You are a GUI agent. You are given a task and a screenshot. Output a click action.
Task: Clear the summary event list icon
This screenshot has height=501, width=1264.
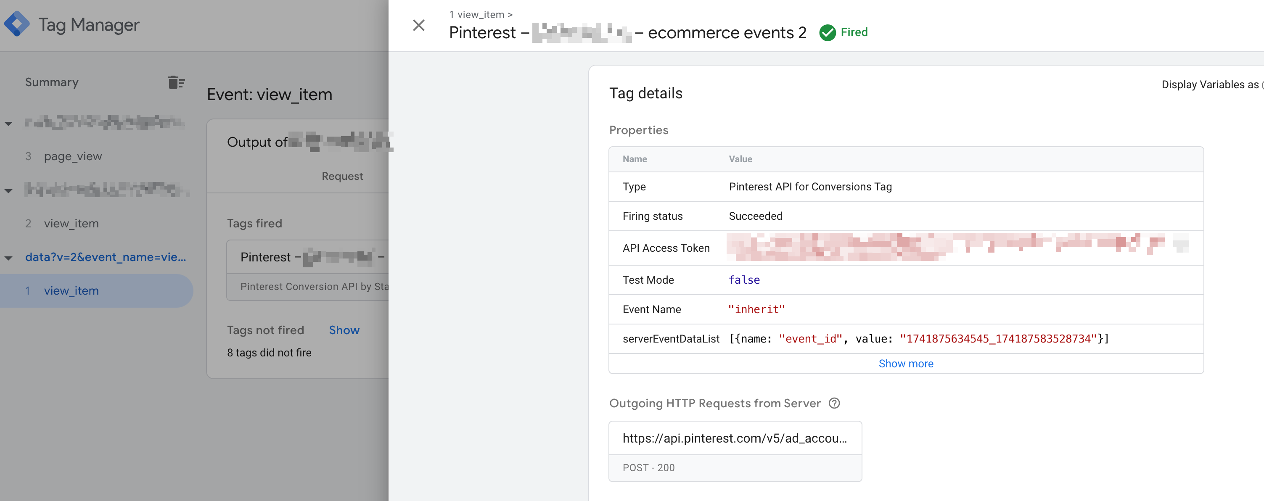pyautogui.click(x=176, y=82)
